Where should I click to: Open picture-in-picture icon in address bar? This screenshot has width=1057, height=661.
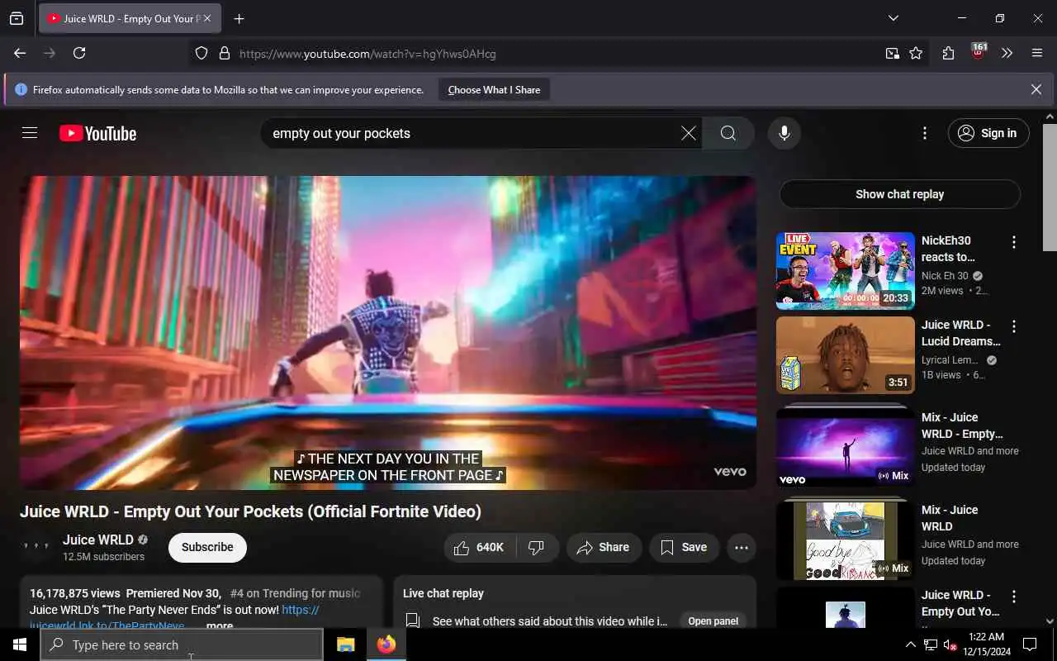tap(893, 53)
